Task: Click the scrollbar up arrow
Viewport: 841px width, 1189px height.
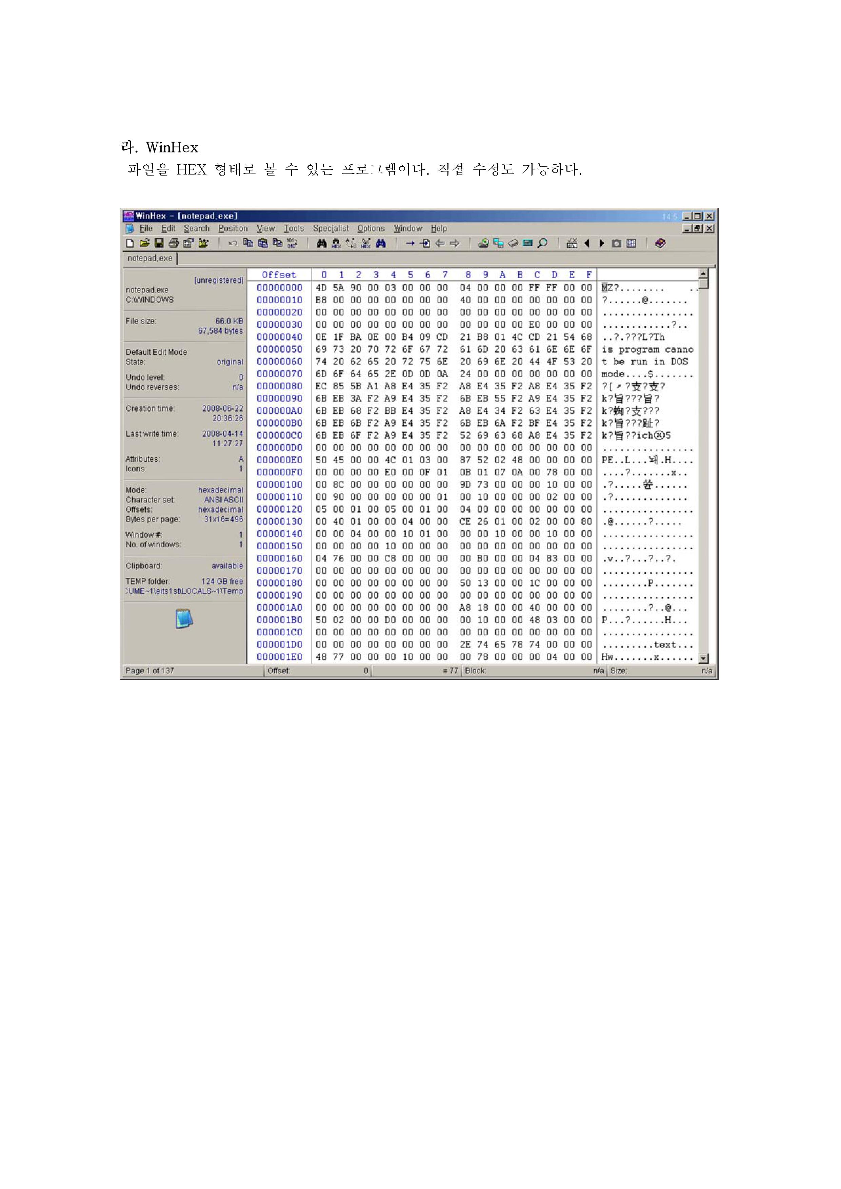Action: tap(703, 273)
